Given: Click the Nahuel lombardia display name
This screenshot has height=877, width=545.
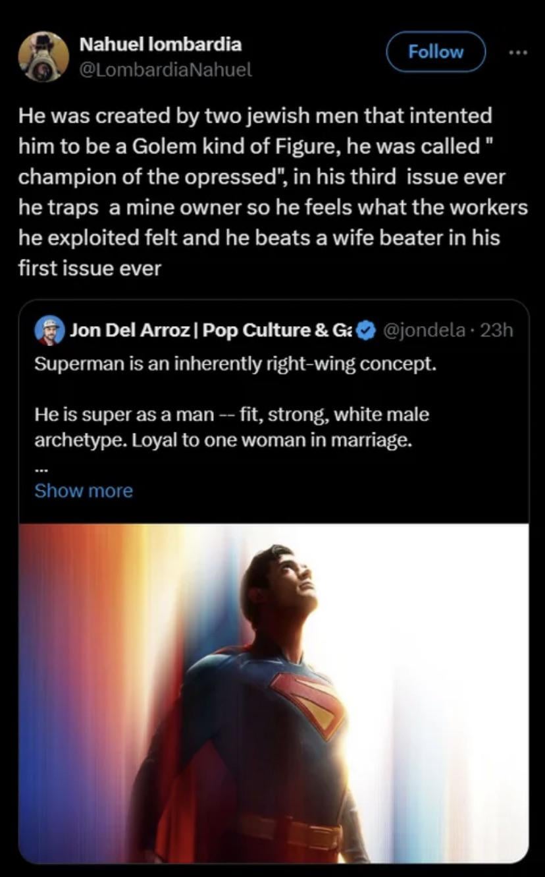Looking at the screenshot, I should point(160,44).
